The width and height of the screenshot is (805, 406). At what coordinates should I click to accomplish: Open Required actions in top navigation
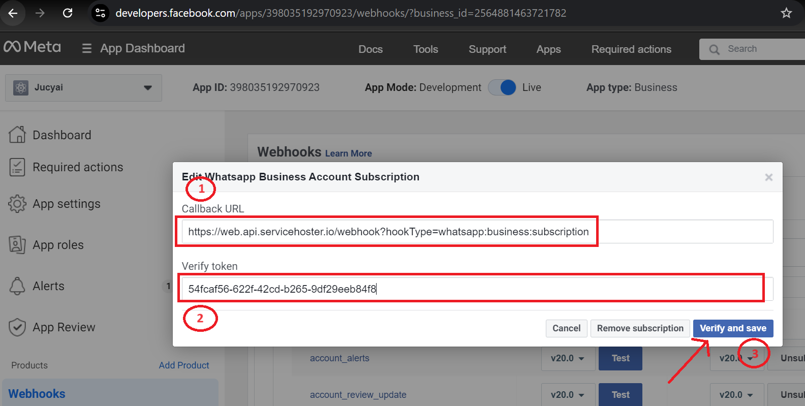[631, 49]
